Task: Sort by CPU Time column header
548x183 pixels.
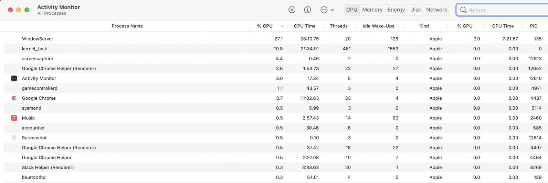Action: click(305, 26)
